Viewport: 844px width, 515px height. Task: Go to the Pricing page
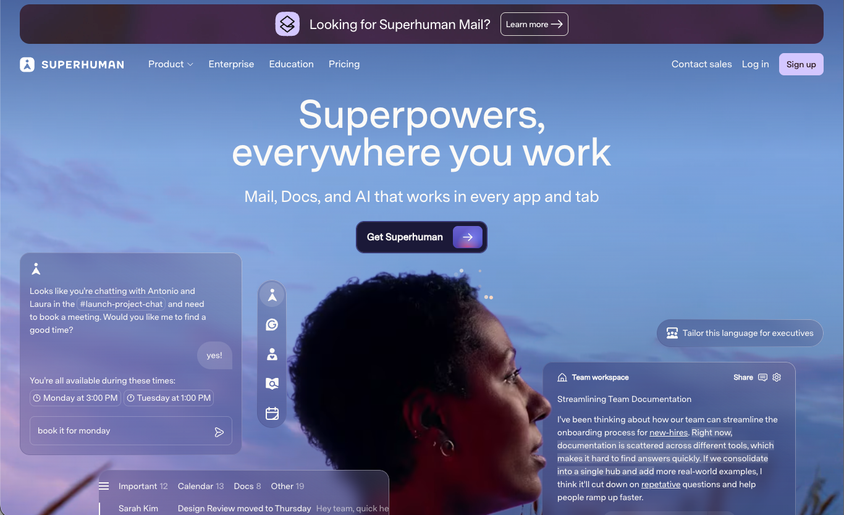point(344,64)
